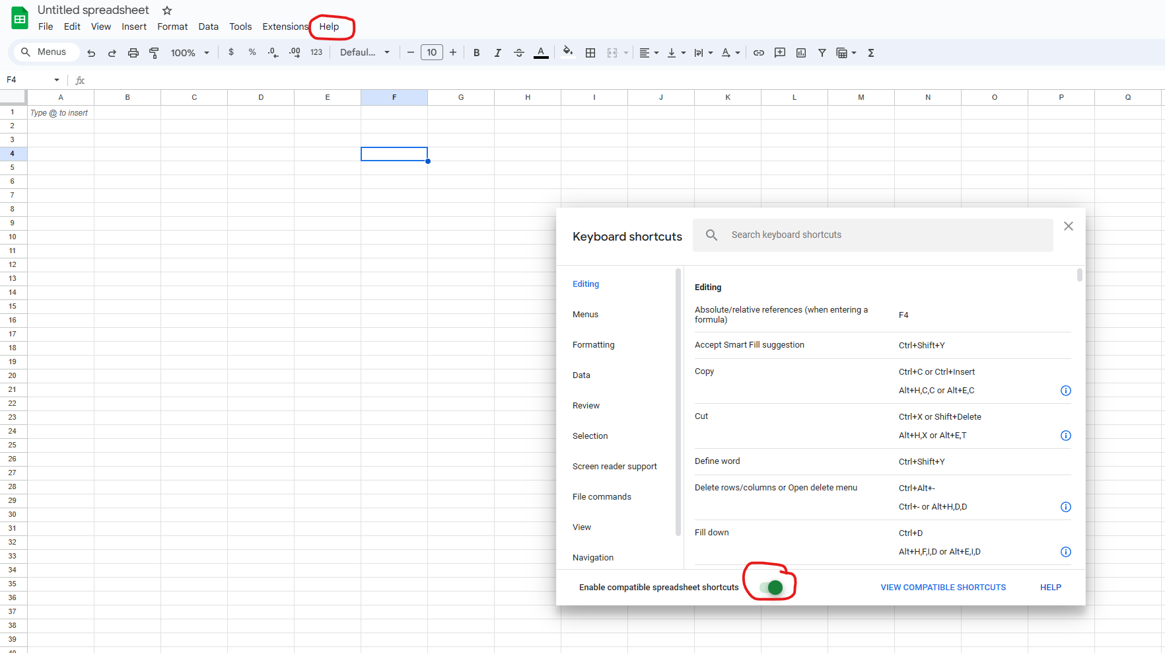Star the Untitled spreadsheet
The image size is (1165, 653).
167,11
